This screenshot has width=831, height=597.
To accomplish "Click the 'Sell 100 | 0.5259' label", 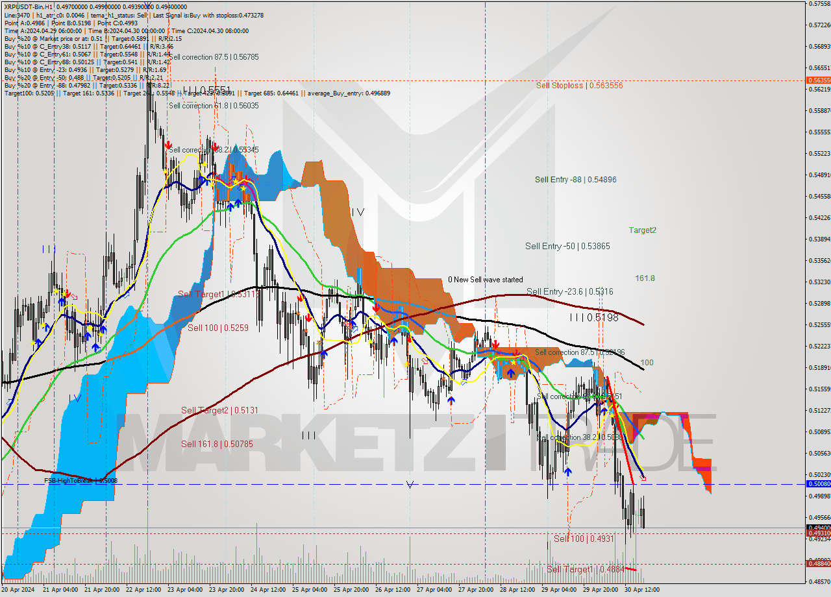I will [x=218, y=328].
